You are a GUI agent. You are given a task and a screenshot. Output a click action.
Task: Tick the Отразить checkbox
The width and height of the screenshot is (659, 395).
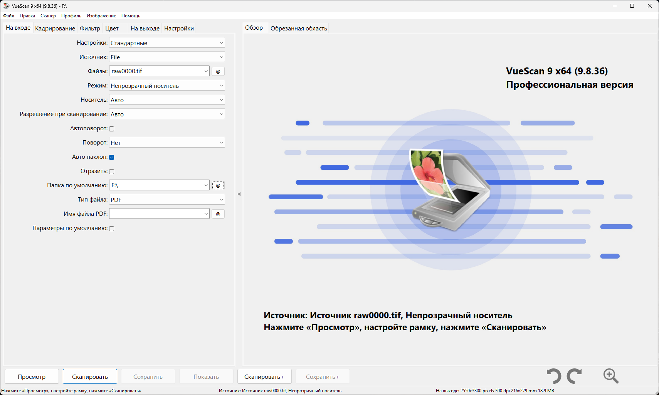pos(112,171)
